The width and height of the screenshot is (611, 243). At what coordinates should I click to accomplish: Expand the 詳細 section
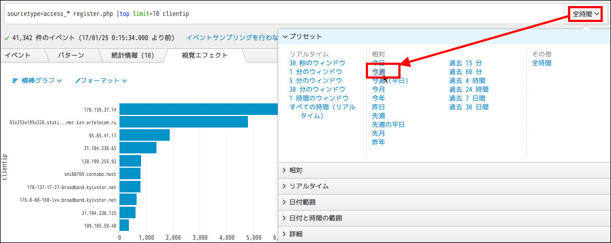tap(296, 234)
